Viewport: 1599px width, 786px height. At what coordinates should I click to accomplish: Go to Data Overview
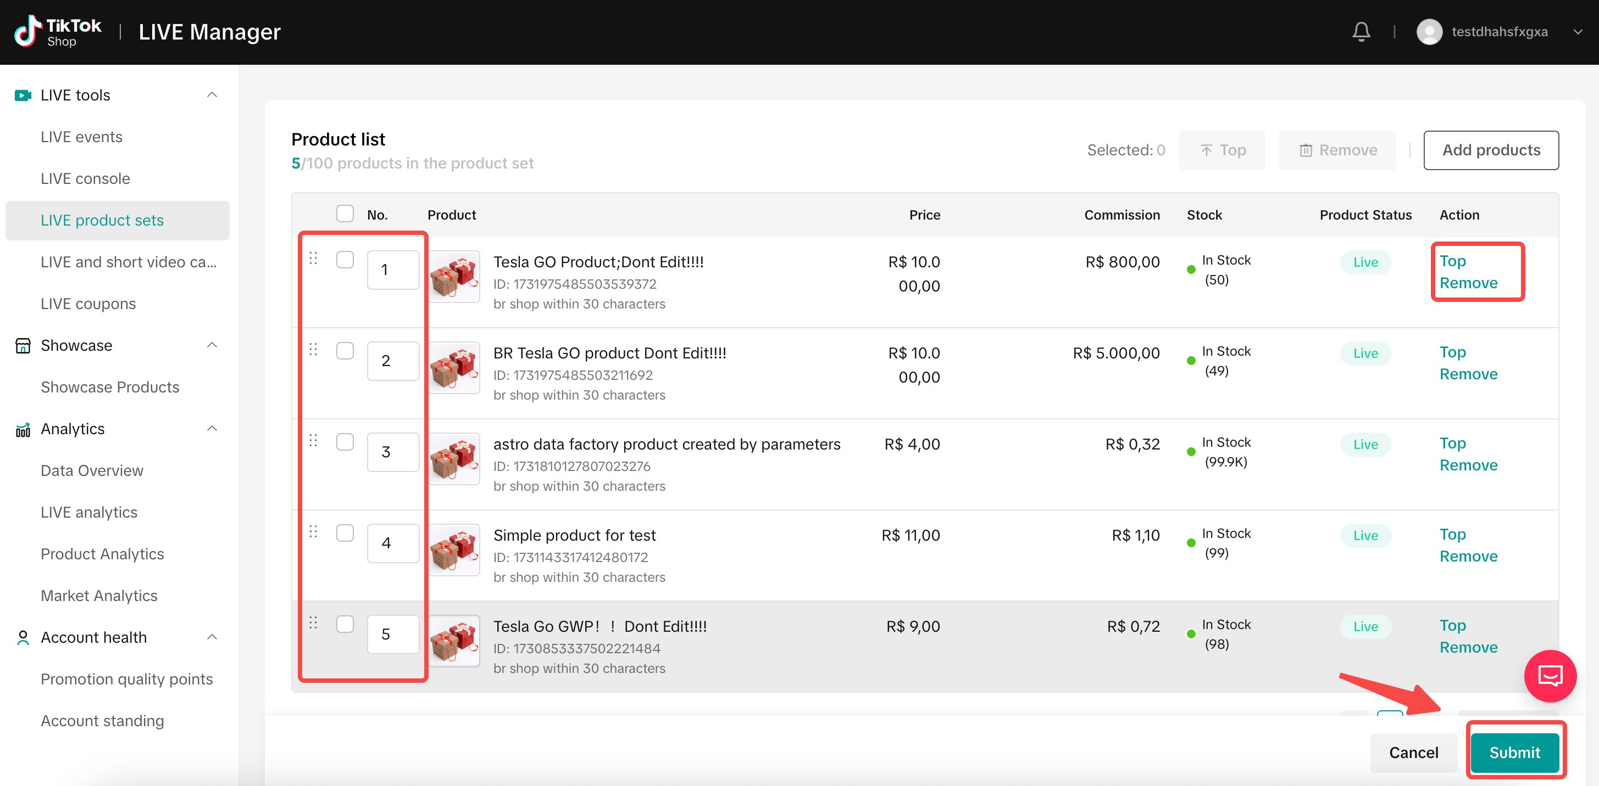point(92,470)
